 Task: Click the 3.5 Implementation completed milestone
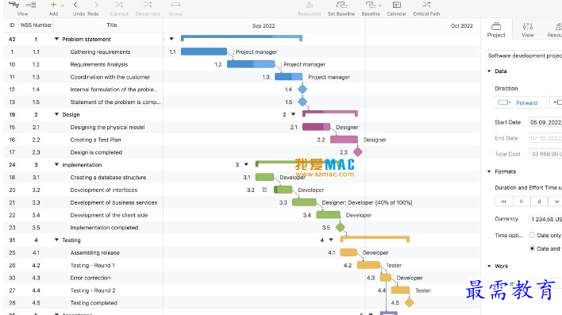[341, 227]
